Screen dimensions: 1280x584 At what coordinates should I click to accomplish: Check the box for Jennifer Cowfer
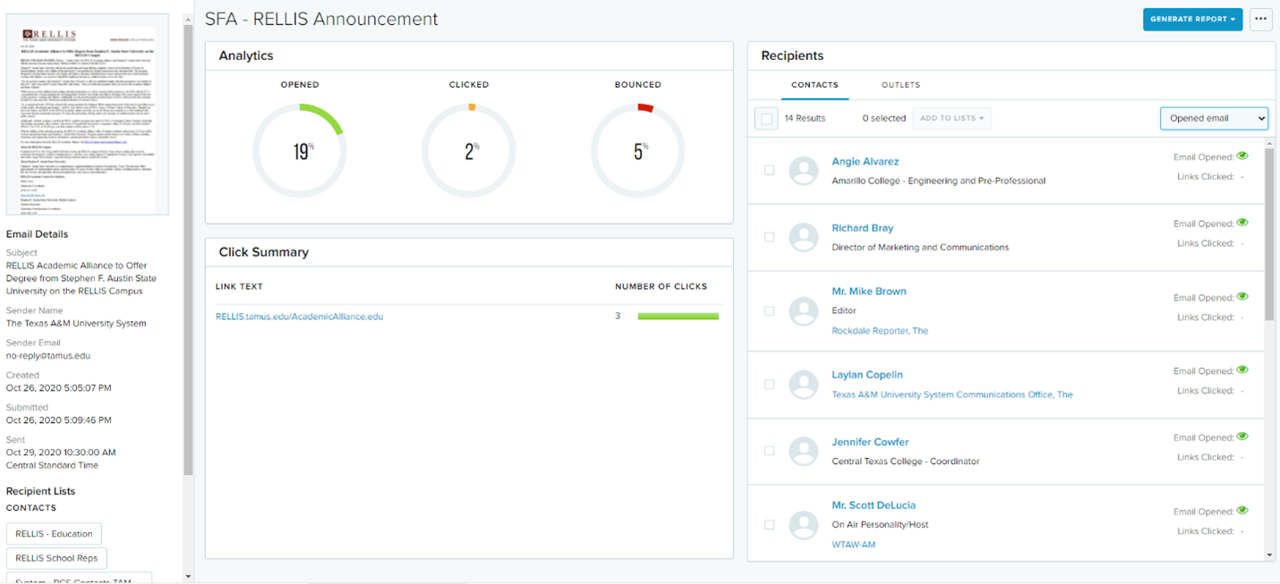tap(769, 451)
